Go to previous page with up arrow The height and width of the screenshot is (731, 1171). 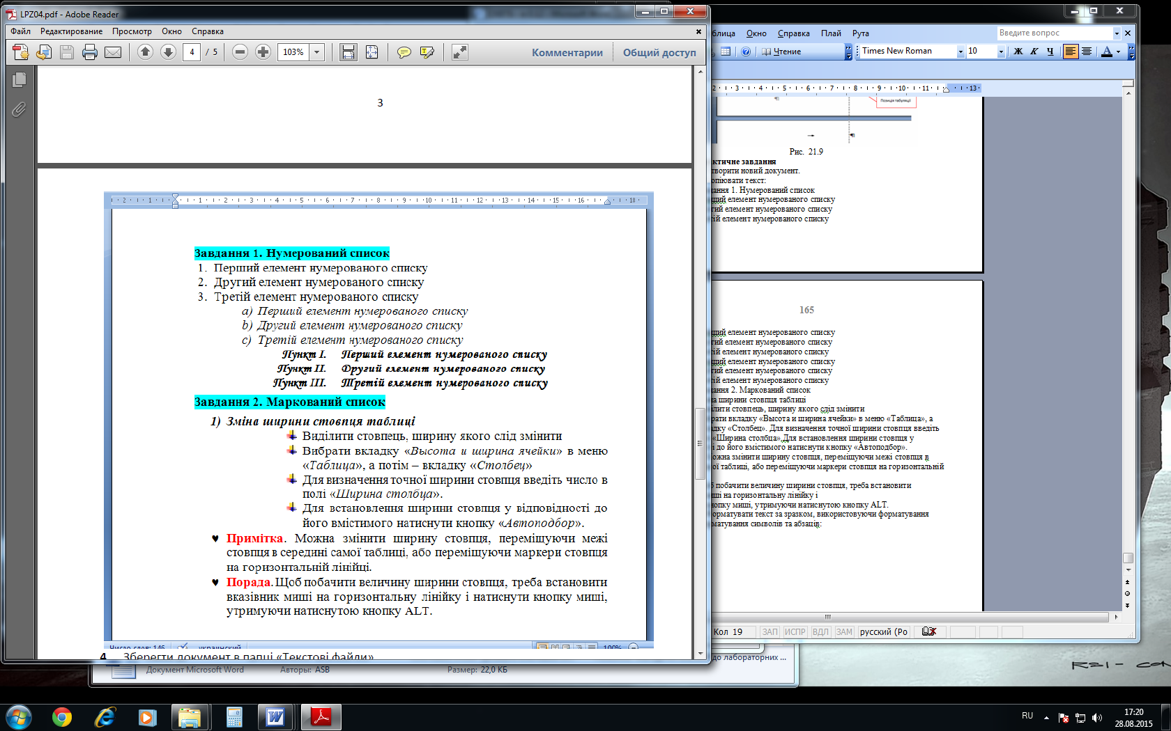(145, 52)
